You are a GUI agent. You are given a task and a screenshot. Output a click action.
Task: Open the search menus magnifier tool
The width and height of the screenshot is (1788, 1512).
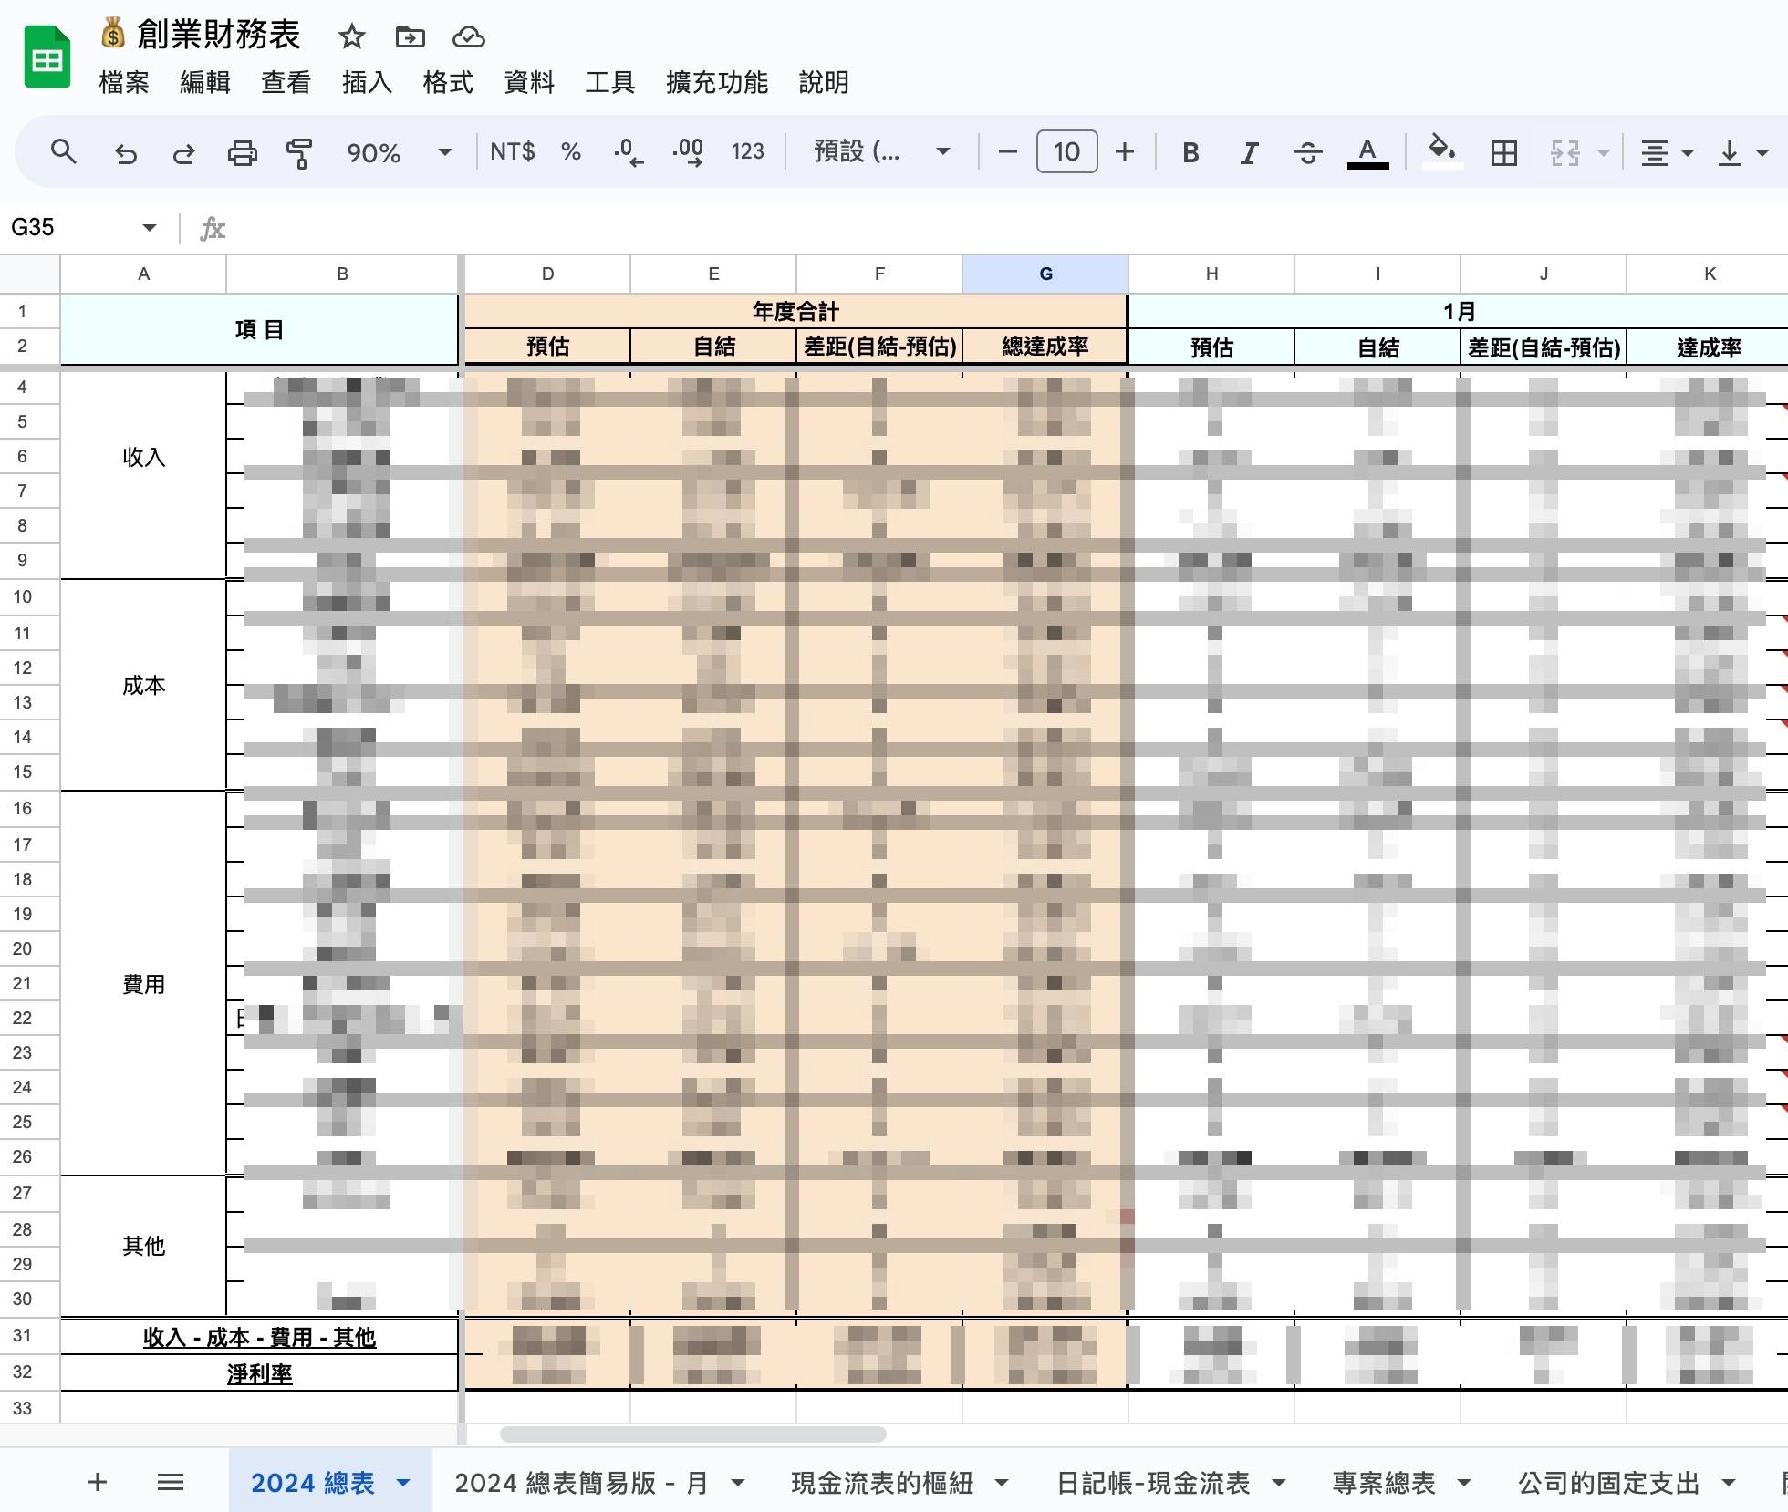pyautogui.click(x=63, y=151)
